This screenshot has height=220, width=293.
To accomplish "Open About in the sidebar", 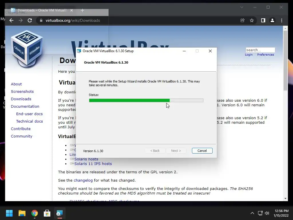I will click(x=16, y=84).
